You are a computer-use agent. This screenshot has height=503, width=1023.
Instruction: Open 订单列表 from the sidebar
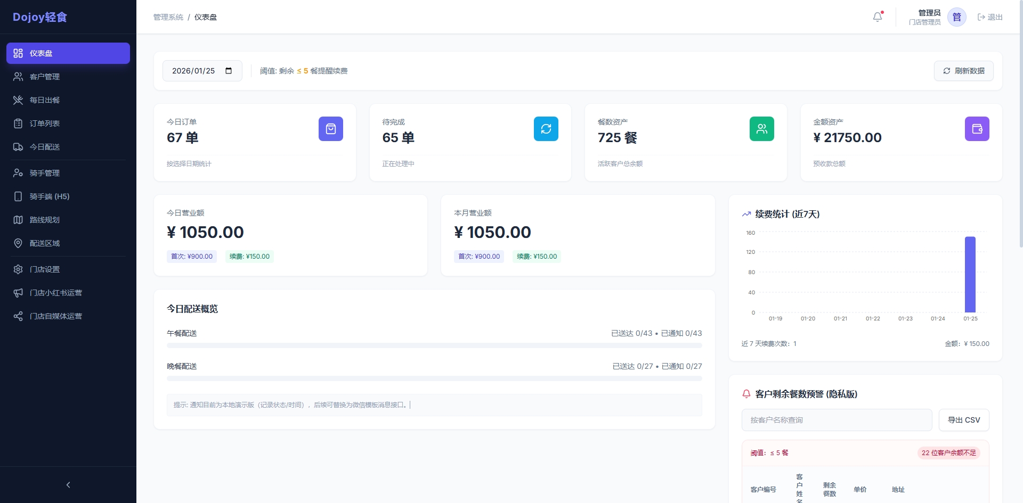coord(45,123)
